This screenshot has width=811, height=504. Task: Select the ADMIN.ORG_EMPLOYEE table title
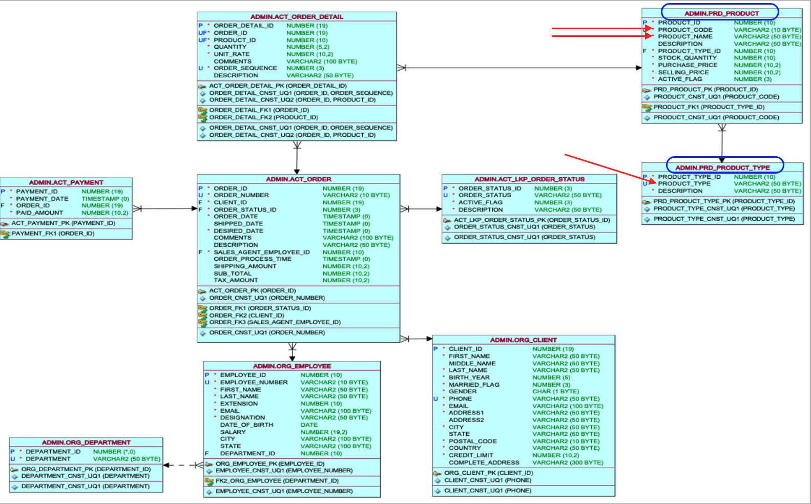[x=292, y=366]
